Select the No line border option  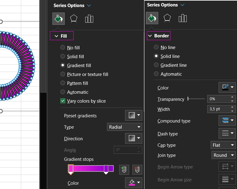[x=156, y=47]
